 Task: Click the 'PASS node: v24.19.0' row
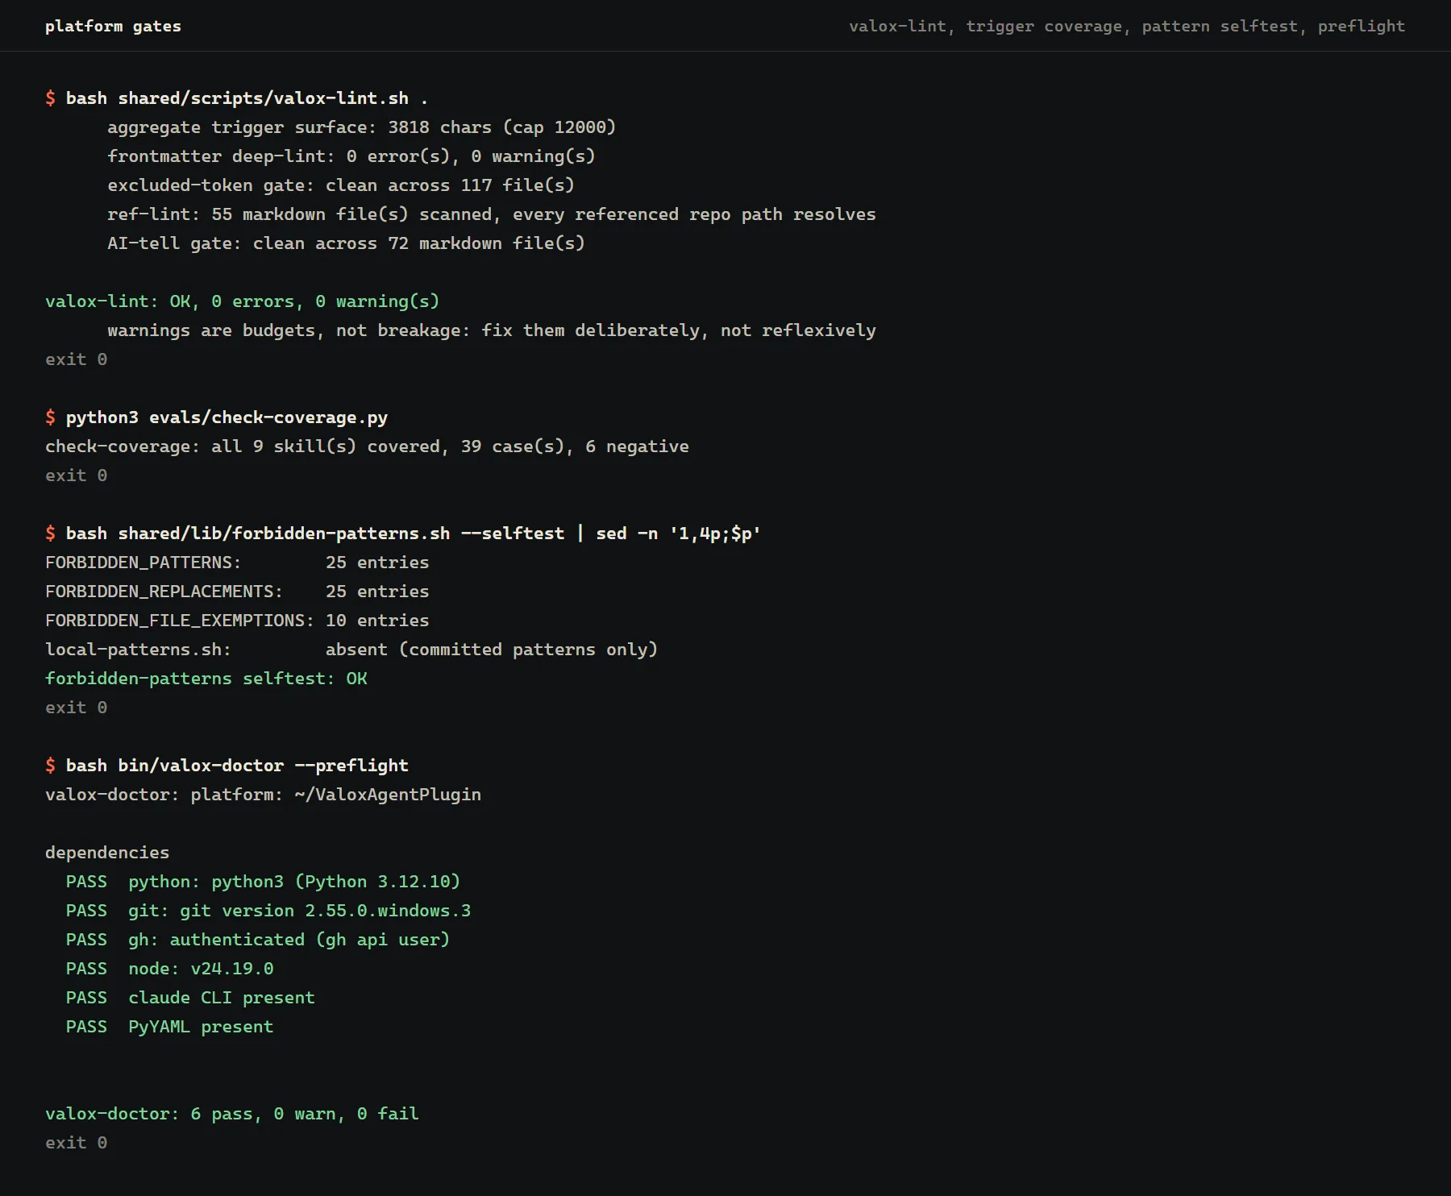point(170,969)
